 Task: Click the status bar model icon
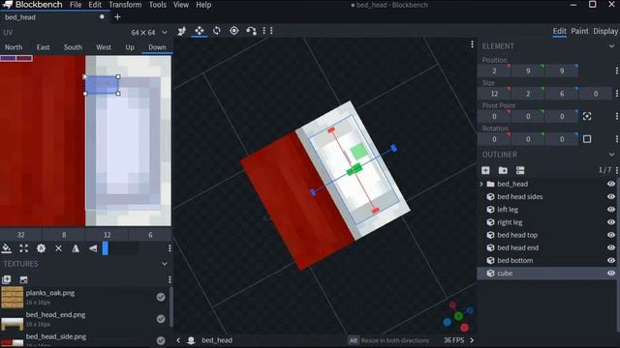tap(192, 340)
